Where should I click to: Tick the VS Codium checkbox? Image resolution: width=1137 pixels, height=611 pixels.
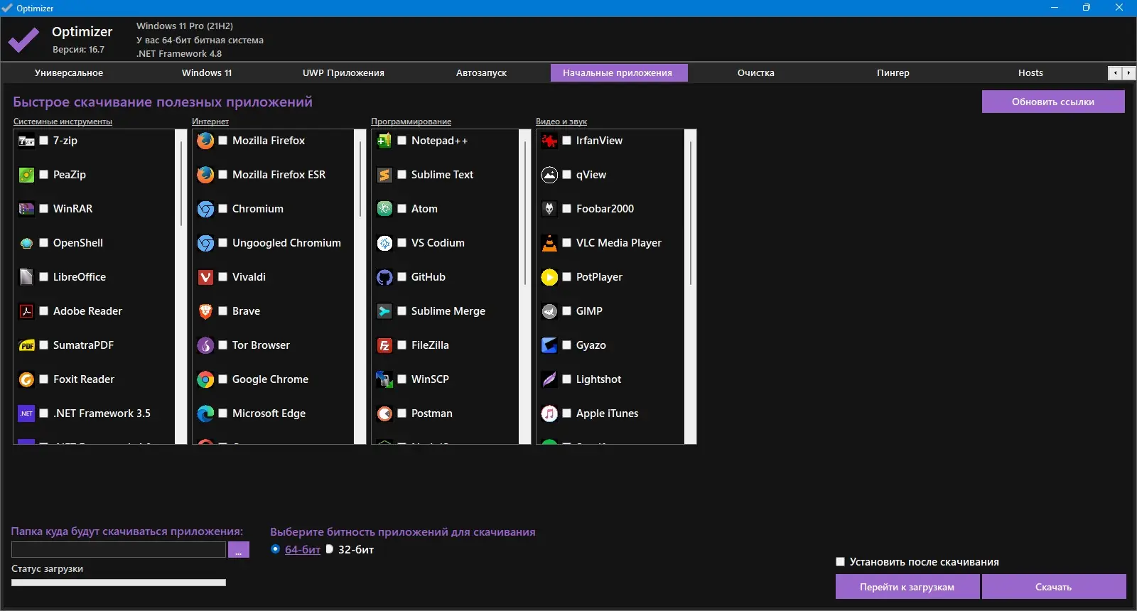click(402, 243)
